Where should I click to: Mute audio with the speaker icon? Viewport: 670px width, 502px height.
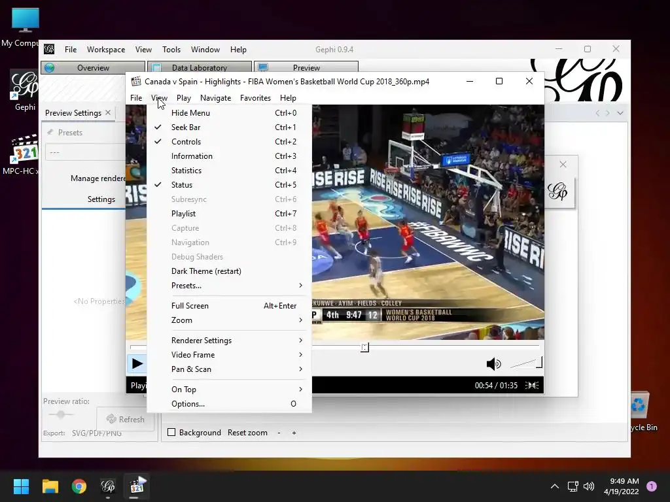coord(493,363)
